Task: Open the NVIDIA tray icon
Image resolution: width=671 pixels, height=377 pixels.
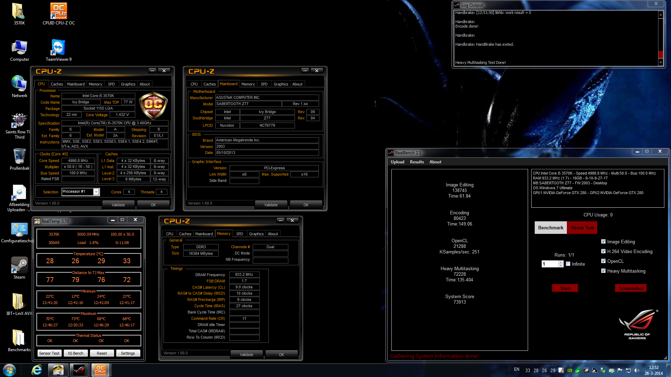Action: tap(570, 370)
